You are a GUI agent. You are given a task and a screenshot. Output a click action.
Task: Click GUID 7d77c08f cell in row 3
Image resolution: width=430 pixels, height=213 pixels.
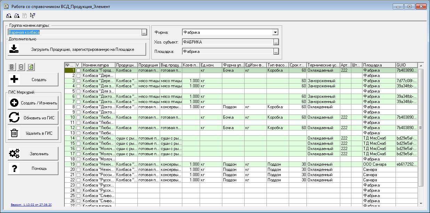406,81
